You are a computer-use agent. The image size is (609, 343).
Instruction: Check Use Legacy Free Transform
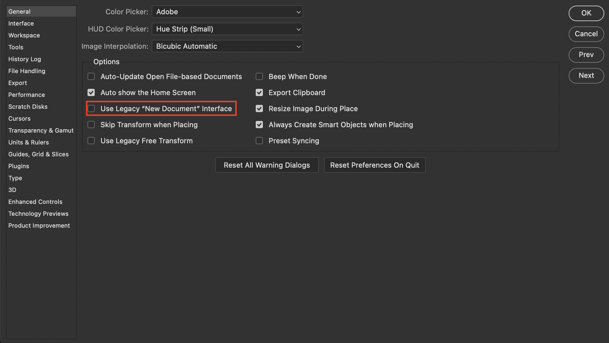coord(91,141)
